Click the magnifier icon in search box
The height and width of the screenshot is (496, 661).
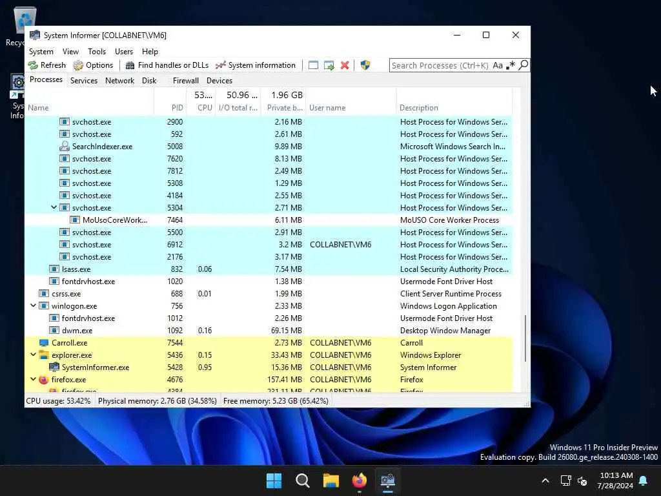coord(523,65)
